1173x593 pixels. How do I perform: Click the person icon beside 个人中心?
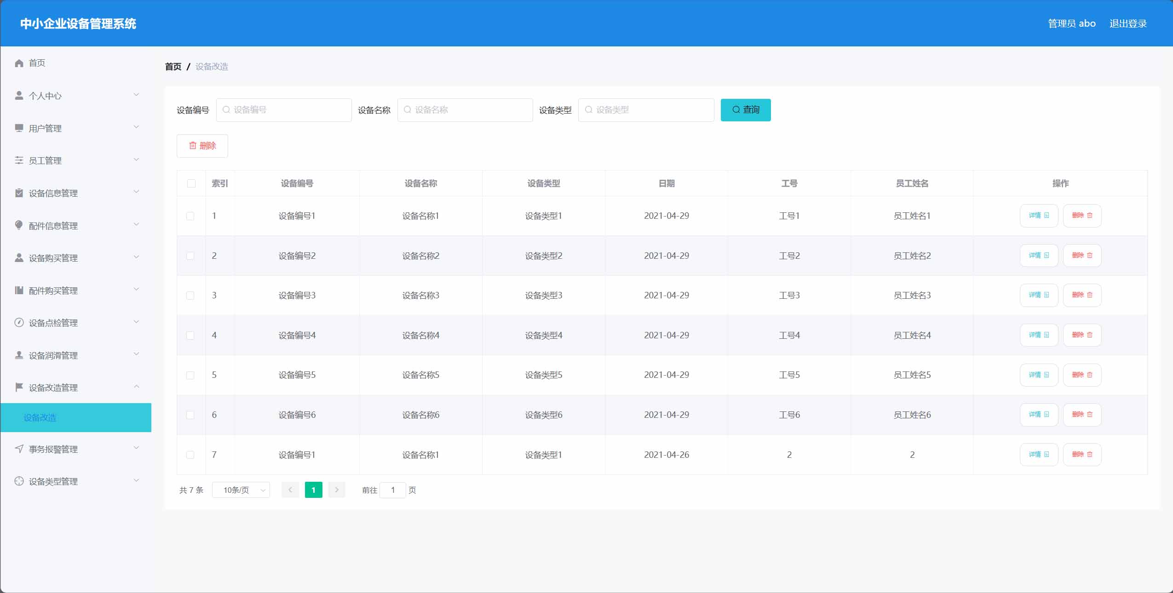click(19, 95)
